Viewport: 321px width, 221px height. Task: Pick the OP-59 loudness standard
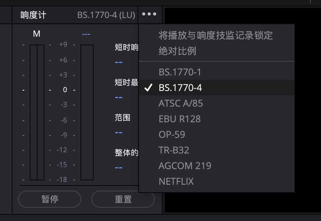(x=172, y=134)
